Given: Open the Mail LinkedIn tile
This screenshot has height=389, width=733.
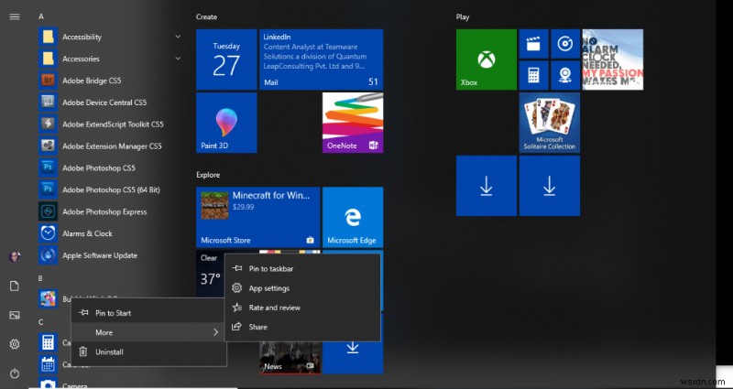Looking at the screenshot, I should click(322, 59).
